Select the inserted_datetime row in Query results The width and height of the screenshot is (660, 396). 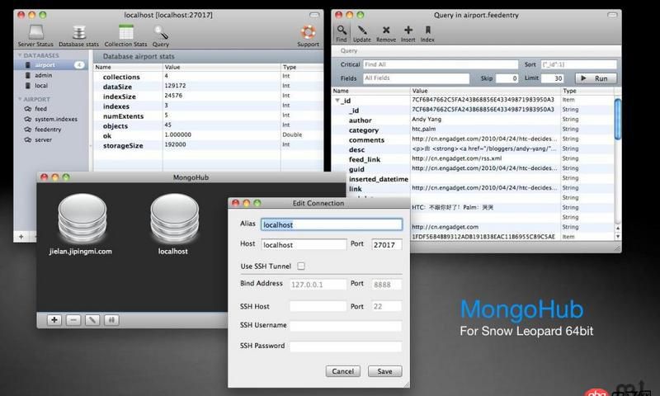point(473,179)
